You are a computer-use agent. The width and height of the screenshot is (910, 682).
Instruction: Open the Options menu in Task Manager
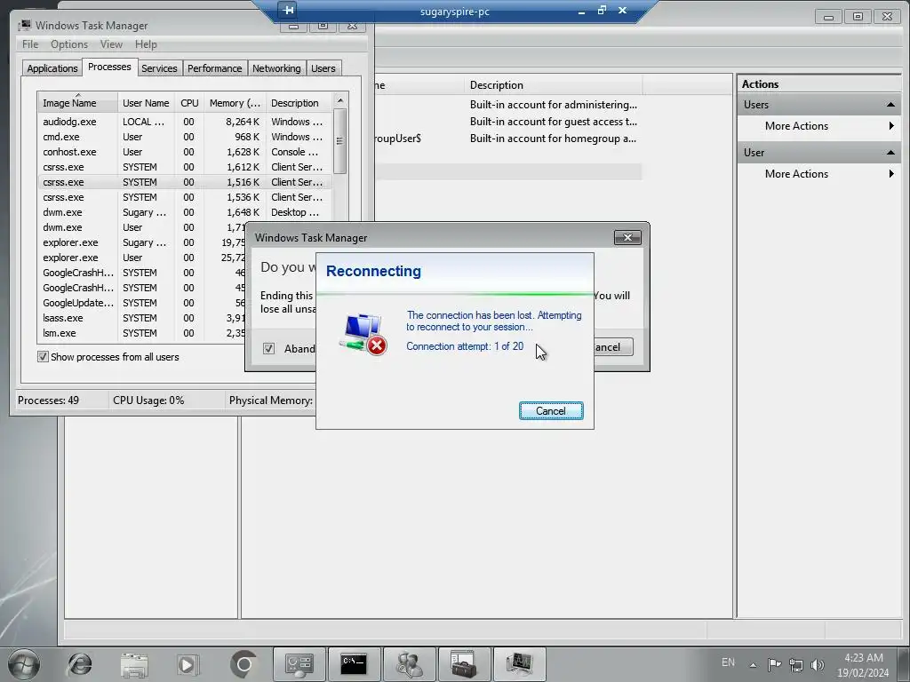point(69,44)
